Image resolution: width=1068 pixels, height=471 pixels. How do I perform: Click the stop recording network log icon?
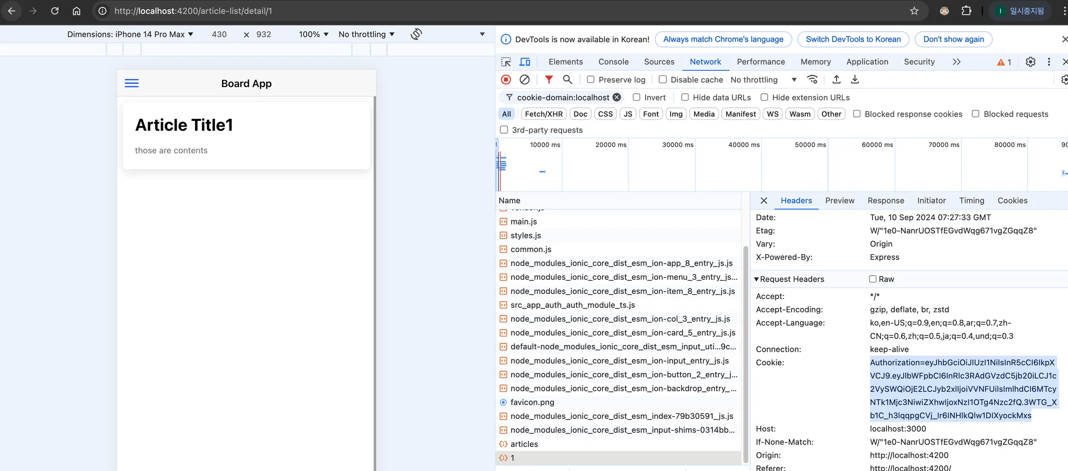[x=506, y=80]
